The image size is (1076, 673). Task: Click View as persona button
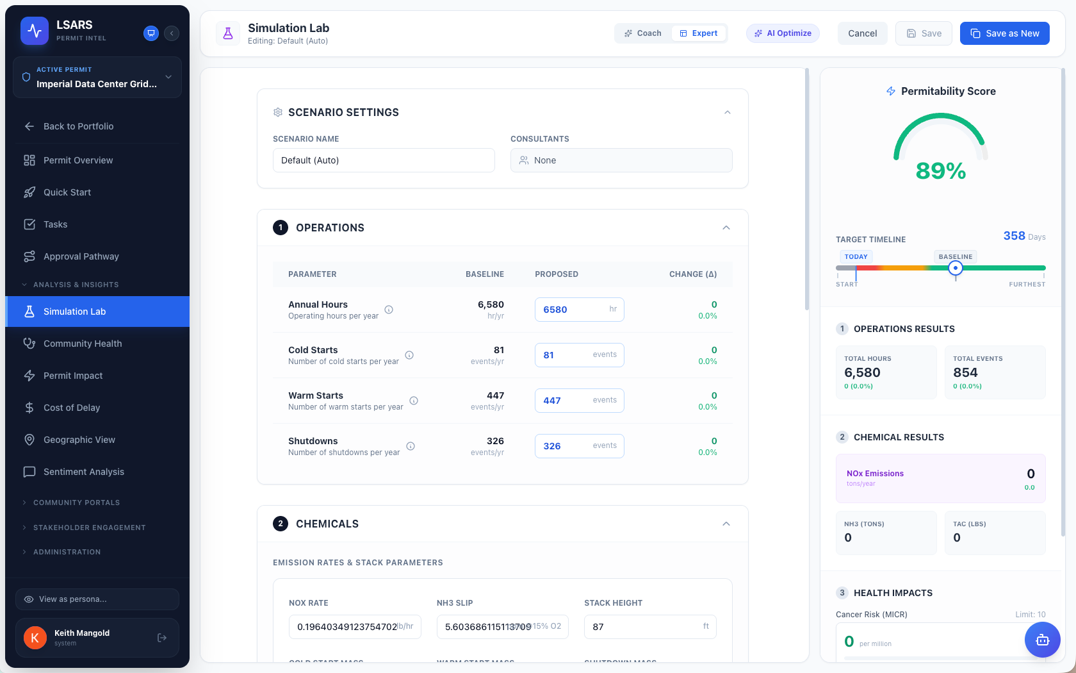point(97,599)
